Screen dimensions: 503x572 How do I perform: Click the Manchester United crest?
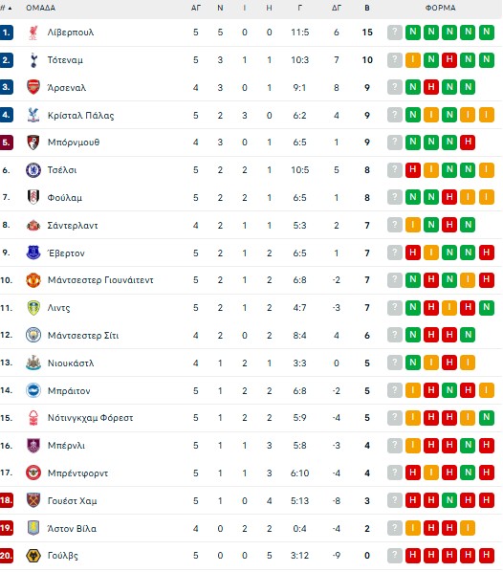33,280
